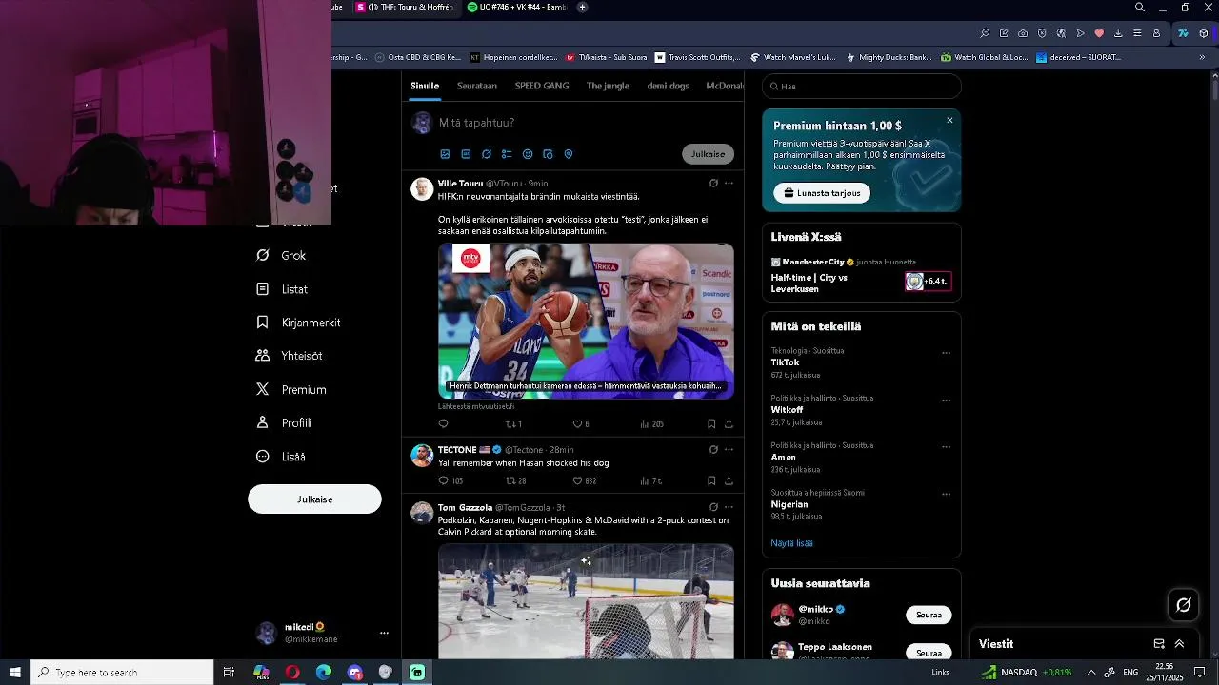Open Premium in the sidebar
The height and width of the screenshot is (685, 1219).
pos(290,390)
